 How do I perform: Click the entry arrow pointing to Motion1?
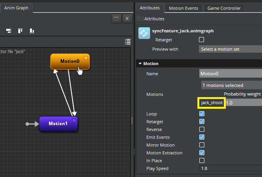click(32, 124)
